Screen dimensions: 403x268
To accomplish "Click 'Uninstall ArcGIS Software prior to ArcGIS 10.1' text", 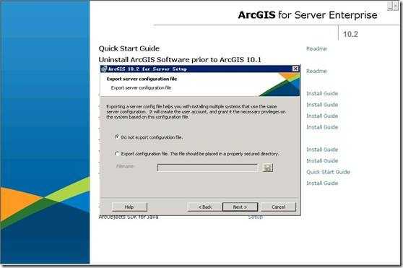I will (180, 60).
